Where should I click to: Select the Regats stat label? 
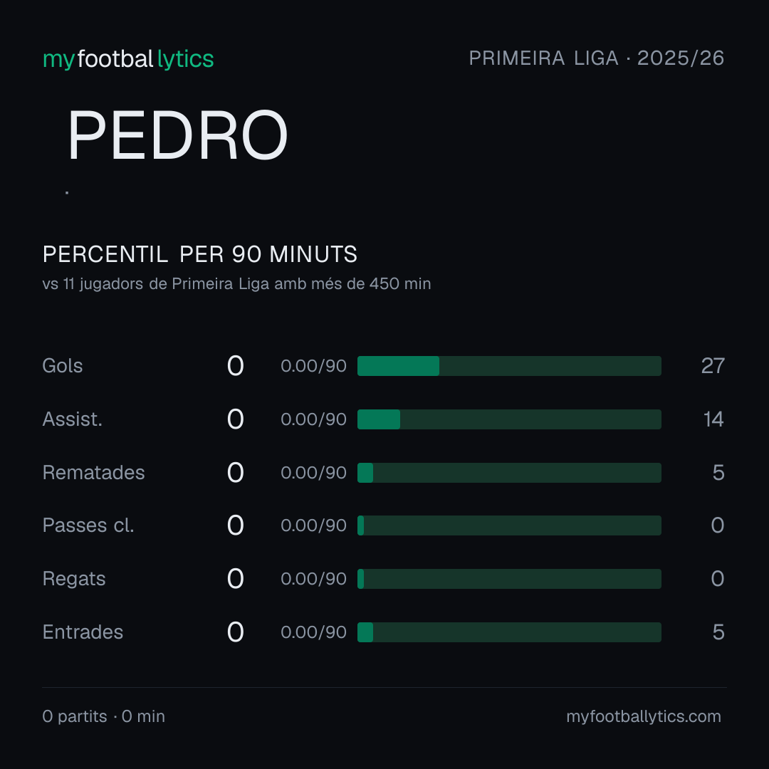tap(74, 579)
